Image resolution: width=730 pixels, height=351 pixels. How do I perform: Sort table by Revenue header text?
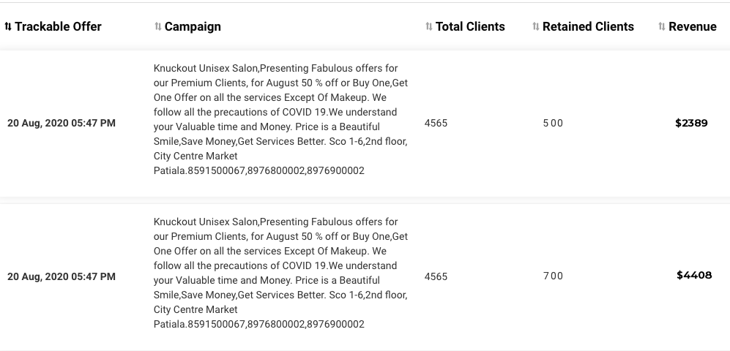click(x=692, y=27)
